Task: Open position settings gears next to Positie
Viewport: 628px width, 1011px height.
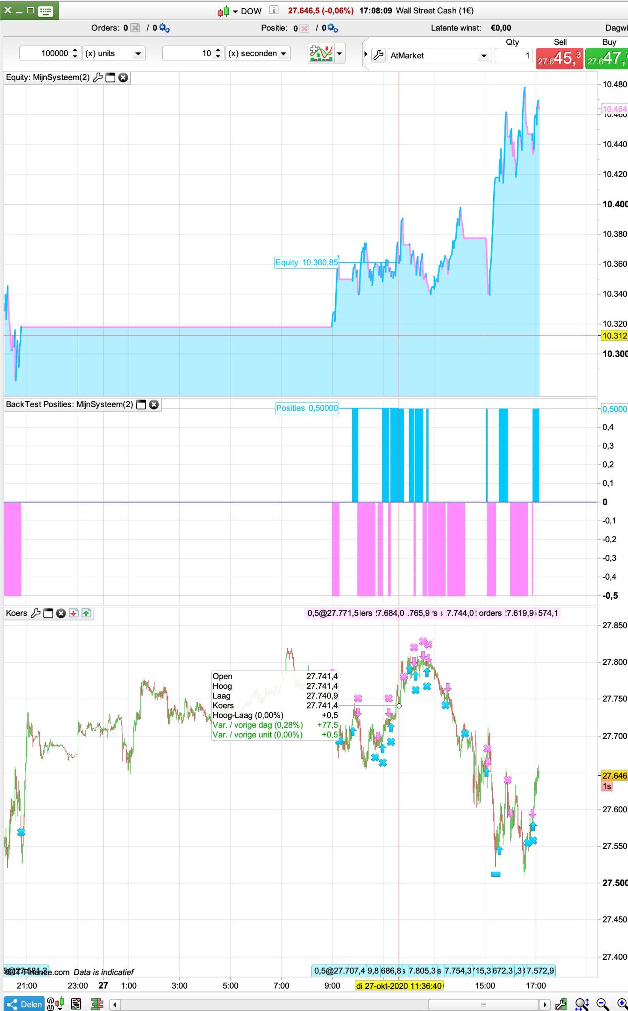Action: click(x=333, y=28)
